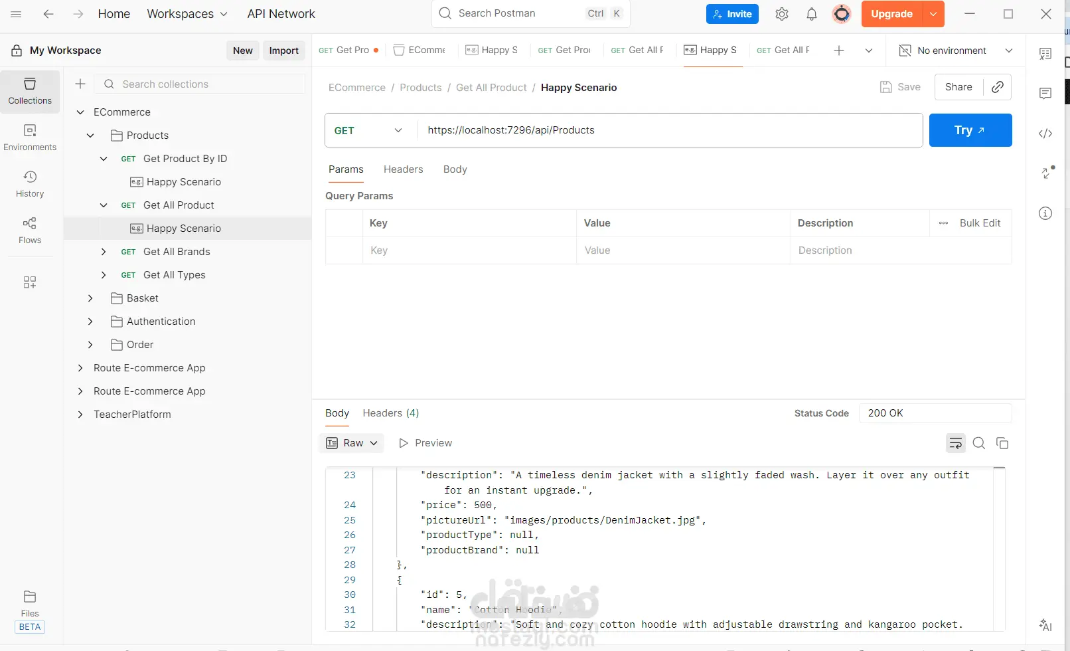
Task: Go to Home
Action: click(114, 14)
